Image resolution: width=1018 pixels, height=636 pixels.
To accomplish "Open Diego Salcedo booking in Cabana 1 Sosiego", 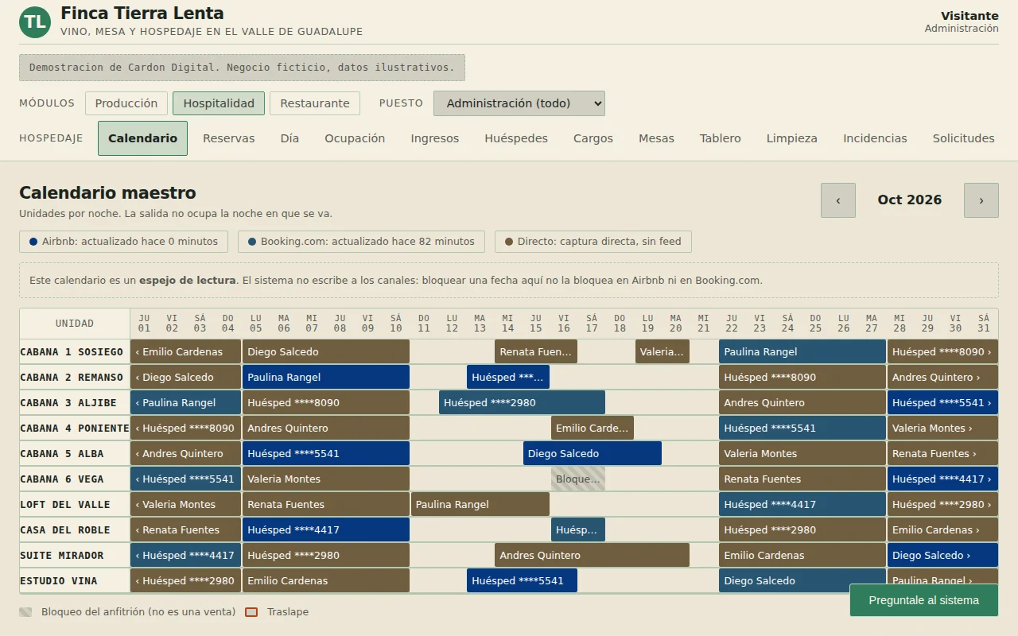I will 326,351.
